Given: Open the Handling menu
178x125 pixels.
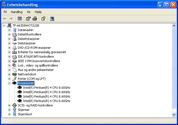Looking at the screenshot, I should (17, 12).
